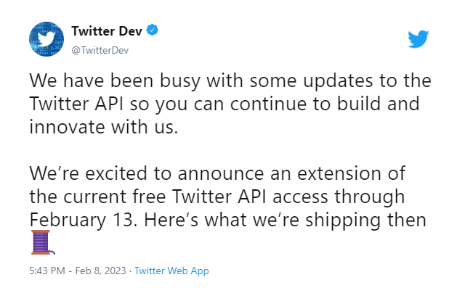Click the Twitter Dev profile avatar
465x301 pixels.
pos(46,41)
